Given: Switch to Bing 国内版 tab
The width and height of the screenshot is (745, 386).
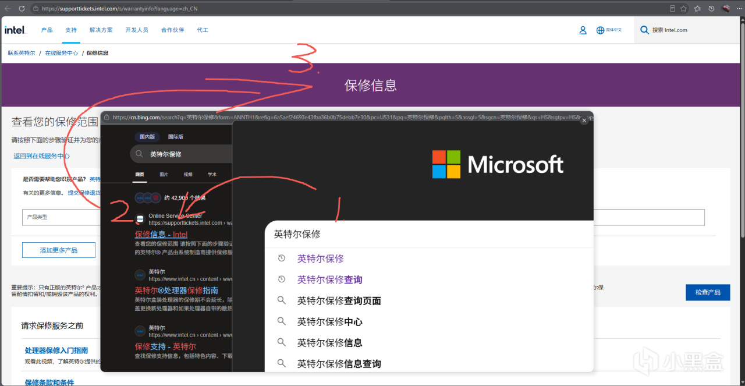Looking at the screenshot, I should pos(147,137).
